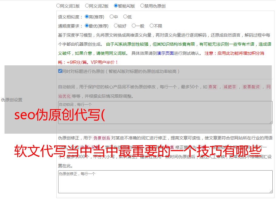Click the 伪原创设置 label

(12, 100)
